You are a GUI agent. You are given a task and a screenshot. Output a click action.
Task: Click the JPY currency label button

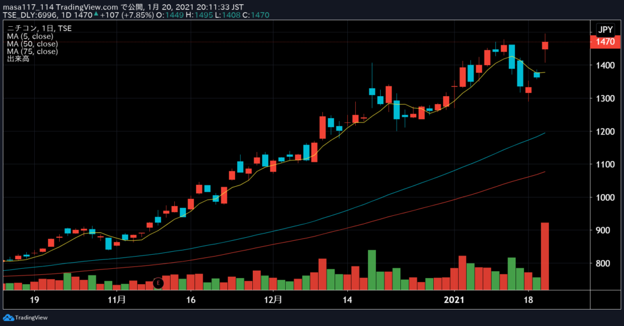pos(605,29)
